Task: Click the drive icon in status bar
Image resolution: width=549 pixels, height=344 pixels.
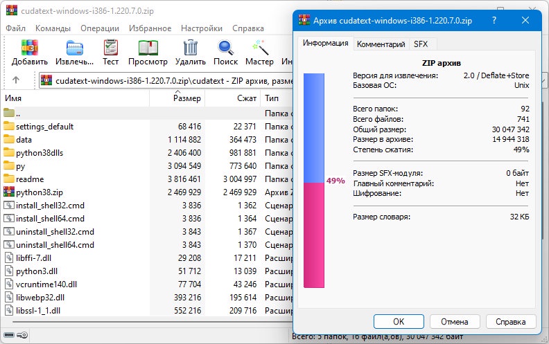Action: (9, 335)
